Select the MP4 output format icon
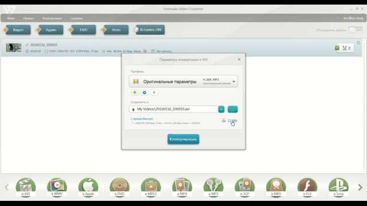This screenshot has width=367, height=206. point(182,187)
